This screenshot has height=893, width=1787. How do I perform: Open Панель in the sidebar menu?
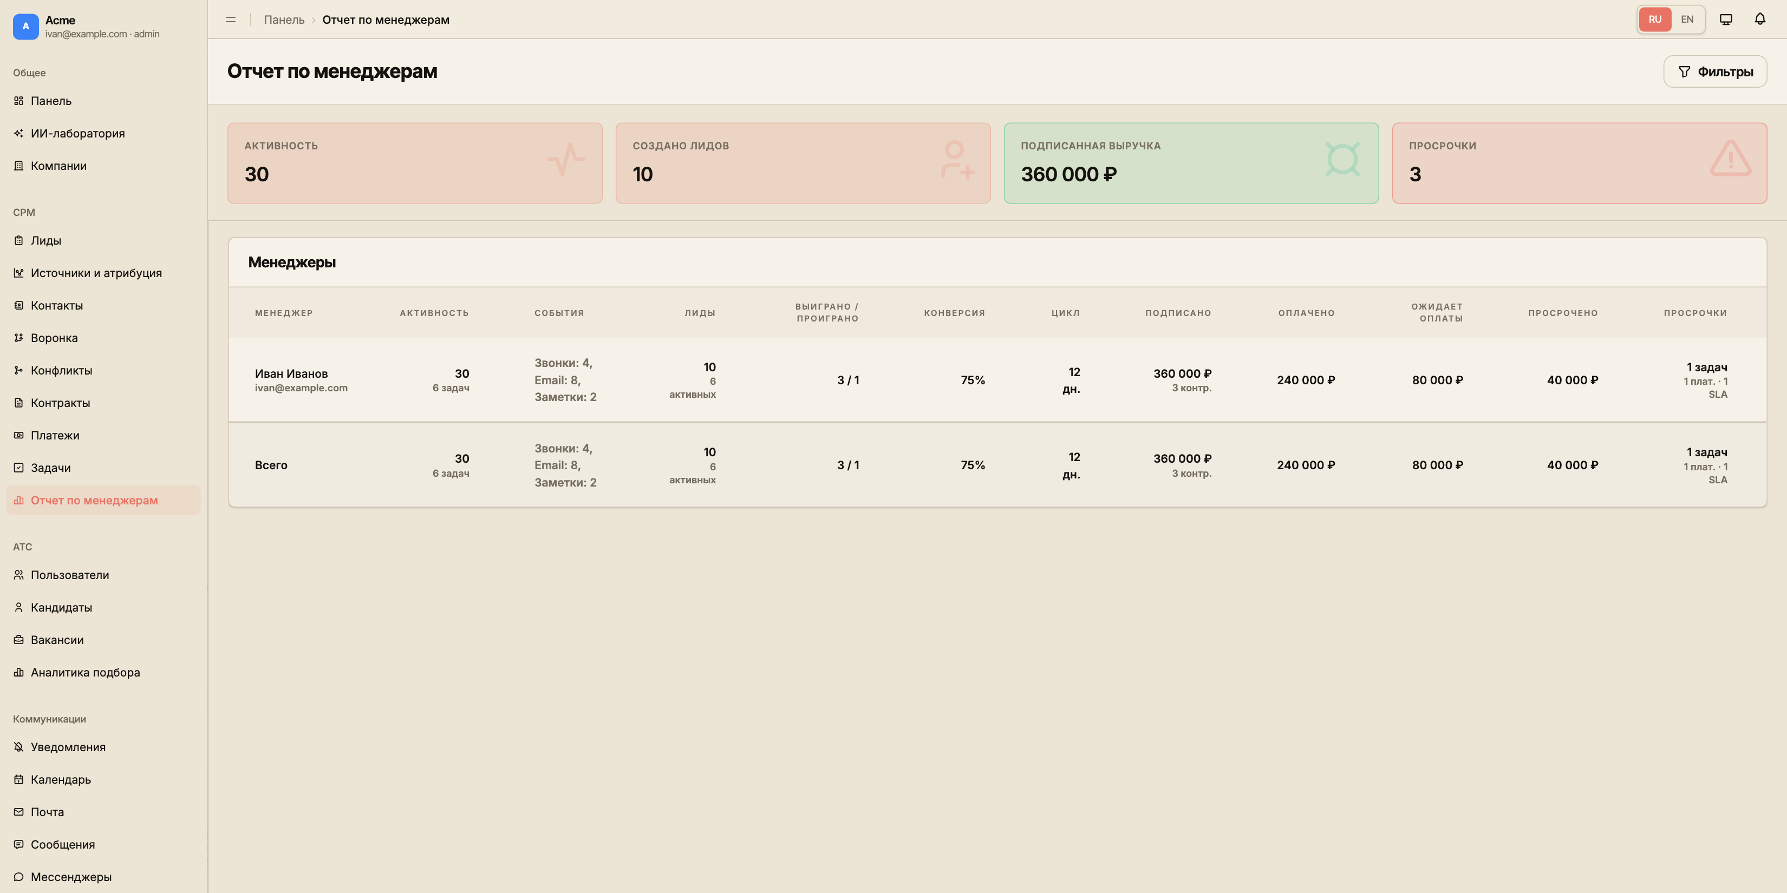coord(103,101)
